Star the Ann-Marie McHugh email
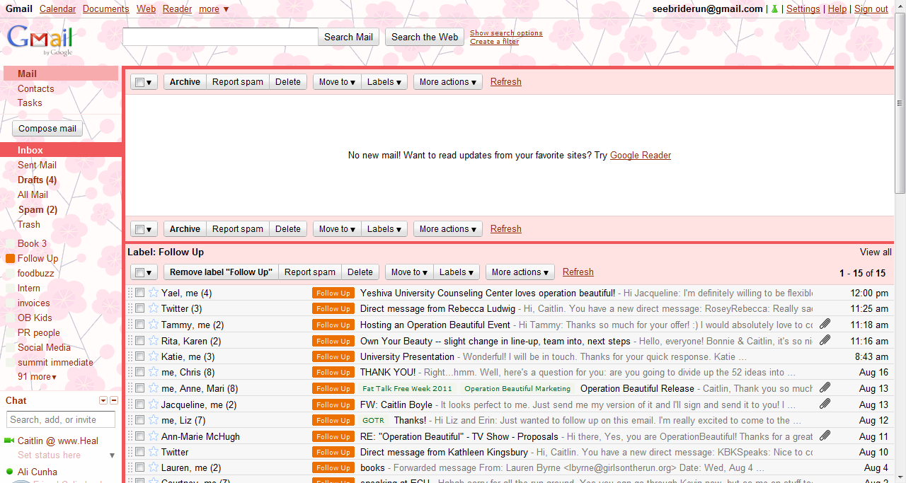Viewport: 906px width, 483px height. (154, 436)
